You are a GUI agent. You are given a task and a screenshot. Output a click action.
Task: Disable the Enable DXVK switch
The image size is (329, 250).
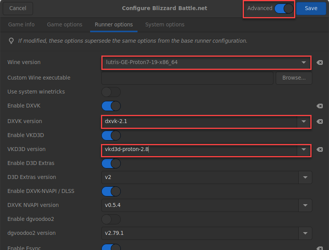coord(111,106)
